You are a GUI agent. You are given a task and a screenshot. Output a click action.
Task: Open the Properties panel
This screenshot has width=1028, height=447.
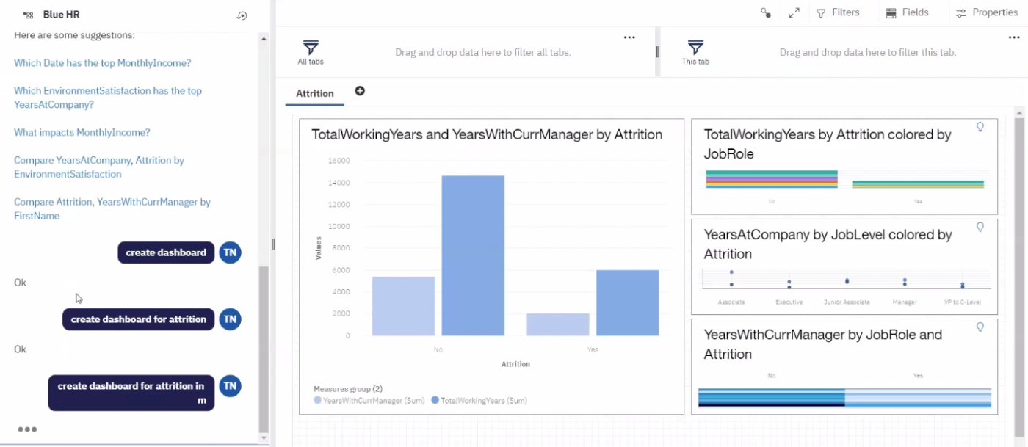987,12
